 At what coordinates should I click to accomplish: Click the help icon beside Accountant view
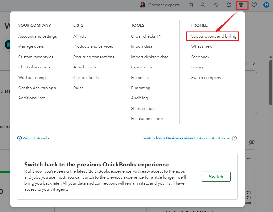tap(234, 138)
